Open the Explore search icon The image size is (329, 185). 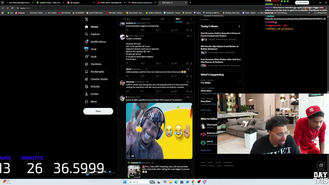click(86, 34)
